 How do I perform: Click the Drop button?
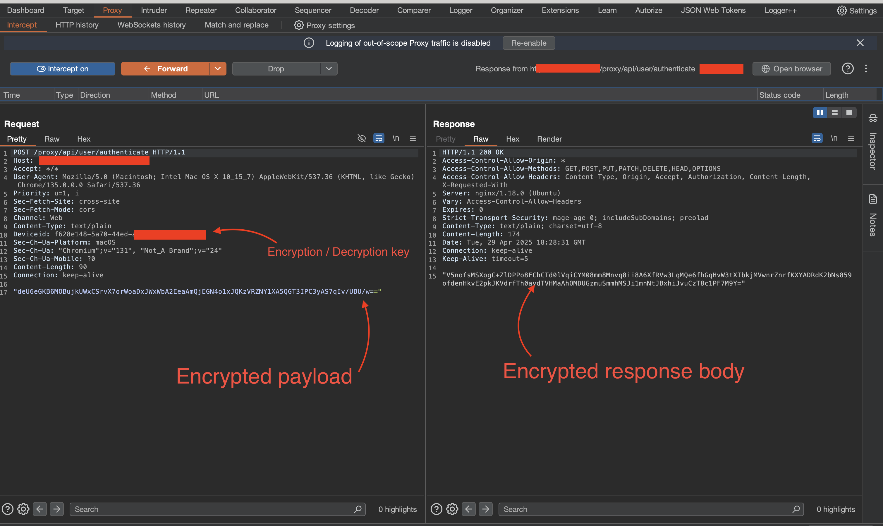(x=276, y=69)
